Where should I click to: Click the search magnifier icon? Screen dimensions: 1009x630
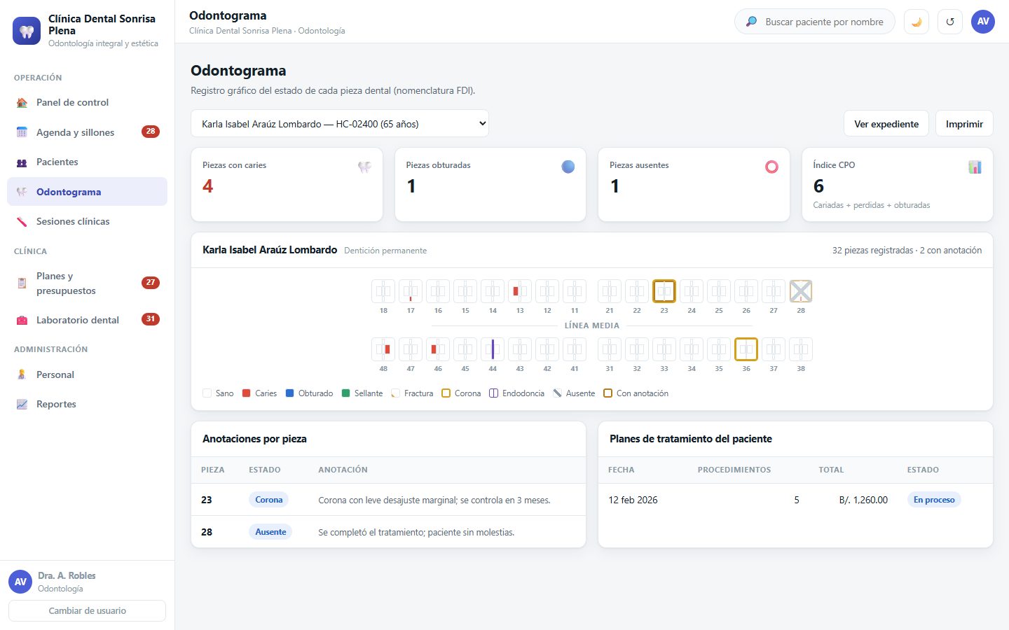click(x=751, y=22)
